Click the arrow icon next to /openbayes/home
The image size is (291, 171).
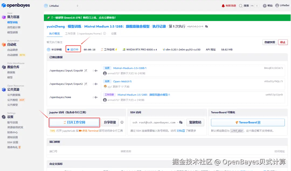[x=96, y=97]
